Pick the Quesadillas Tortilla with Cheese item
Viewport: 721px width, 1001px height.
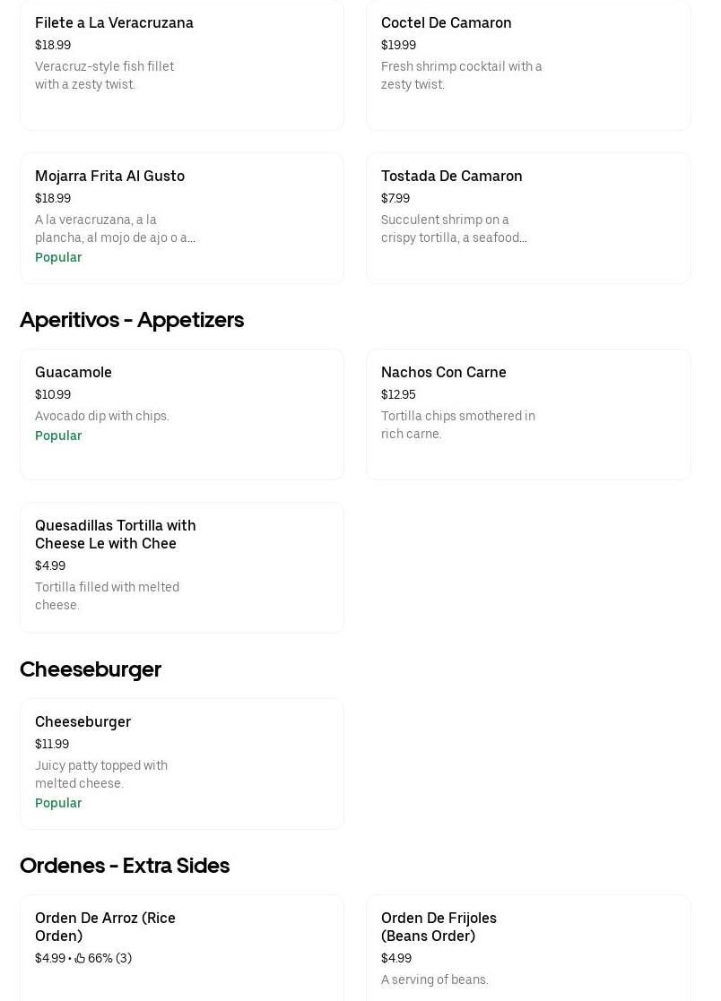[182, 567]
